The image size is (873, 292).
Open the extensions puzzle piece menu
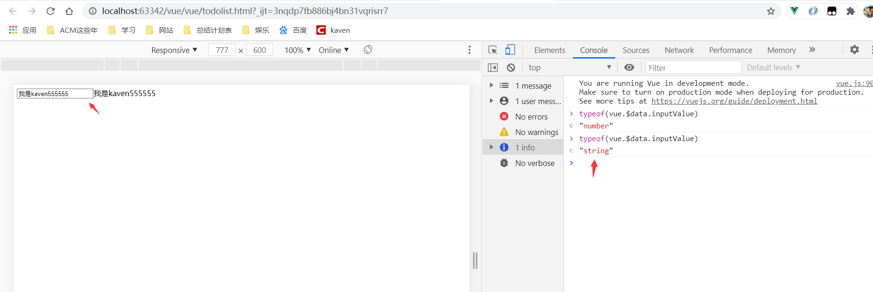[x=850, y=11]
